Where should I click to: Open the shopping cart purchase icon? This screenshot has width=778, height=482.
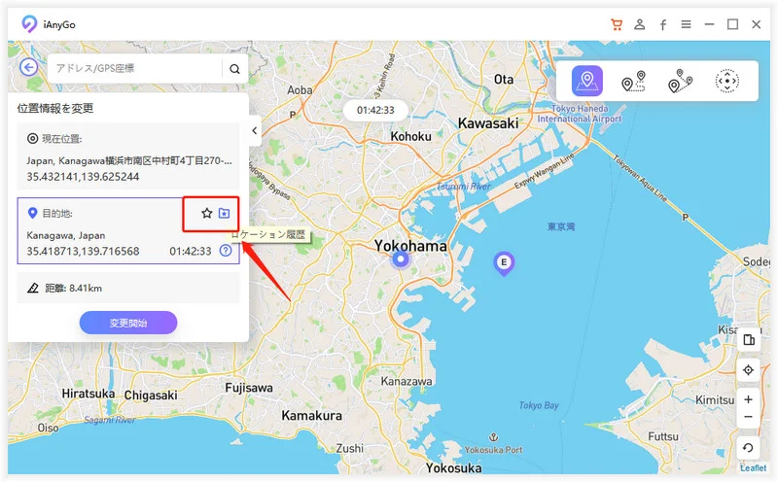(x=617, y=24)
